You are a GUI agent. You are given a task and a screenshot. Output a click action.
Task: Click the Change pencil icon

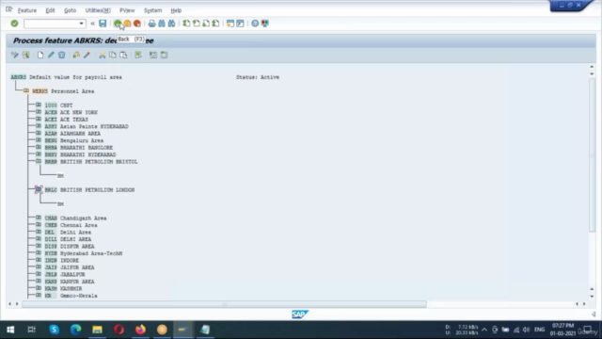(51, 55)
